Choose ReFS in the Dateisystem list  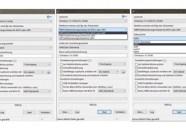(160, 52)
